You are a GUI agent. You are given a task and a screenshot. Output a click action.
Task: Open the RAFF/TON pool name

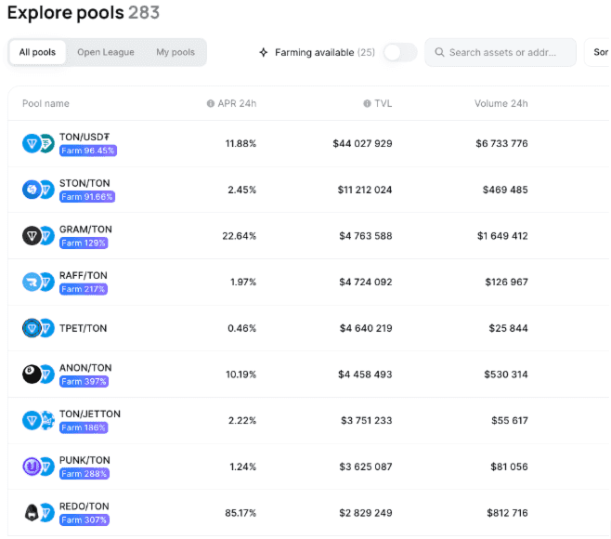[x=83, y=275]
